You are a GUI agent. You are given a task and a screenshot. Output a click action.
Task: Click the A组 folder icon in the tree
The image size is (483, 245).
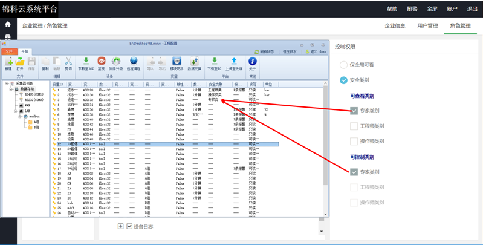(x=30, y=122)
